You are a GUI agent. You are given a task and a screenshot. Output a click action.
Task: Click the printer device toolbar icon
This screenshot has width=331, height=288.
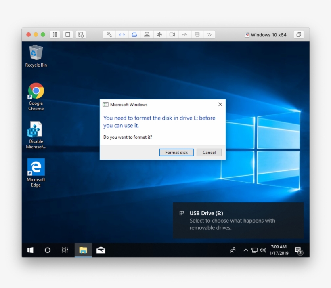click(197, 34)
